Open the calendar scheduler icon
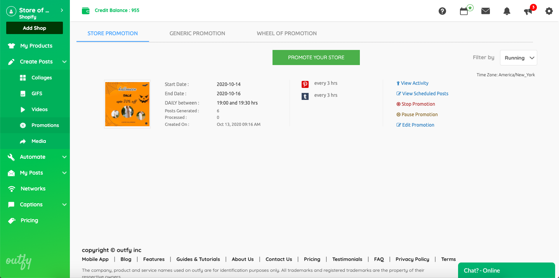This screenshot has height=278, width=559. click(464, 11)
